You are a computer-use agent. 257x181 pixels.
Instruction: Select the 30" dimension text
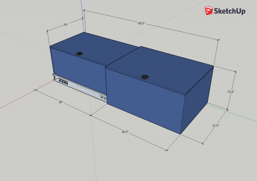(x=61, y=102)
